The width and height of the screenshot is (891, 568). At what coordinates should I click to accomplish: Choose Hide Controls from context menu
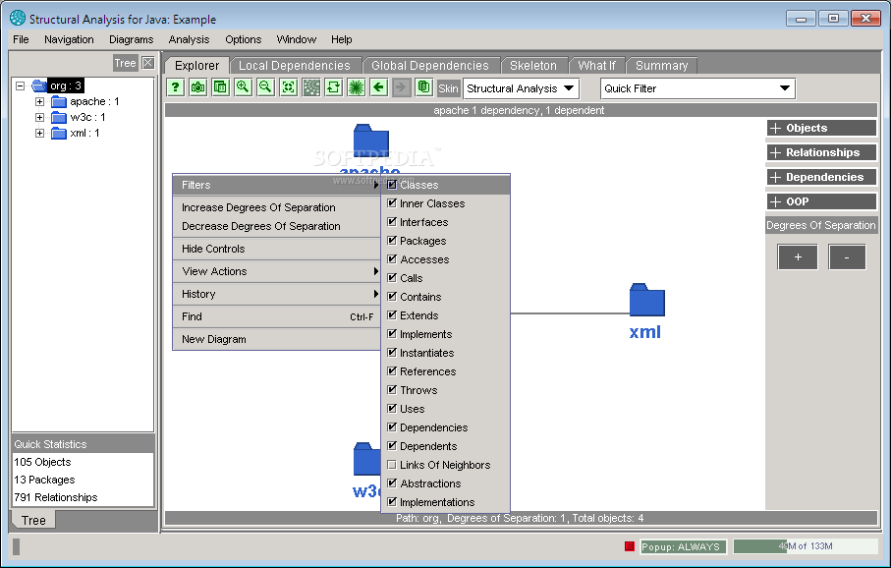(276, 249)
